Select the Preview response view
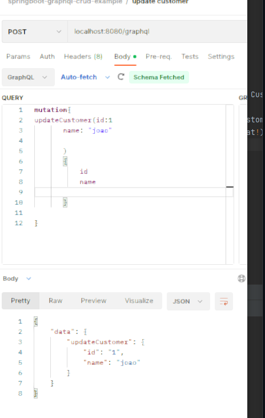This screenshot has height=418, width=265. 94,301
